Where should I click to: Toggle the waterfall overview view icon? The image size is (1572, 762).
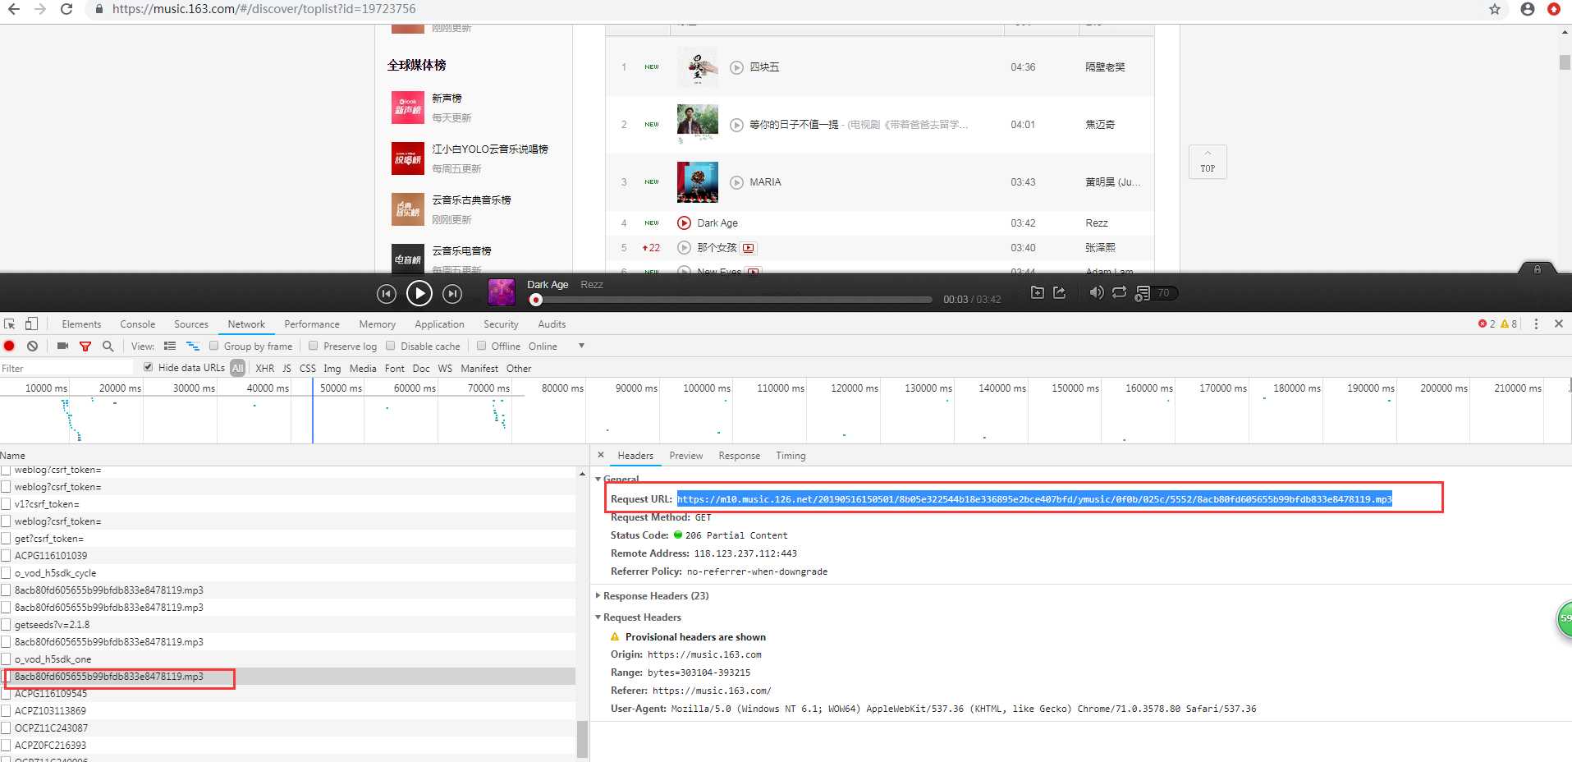(193, 347)
